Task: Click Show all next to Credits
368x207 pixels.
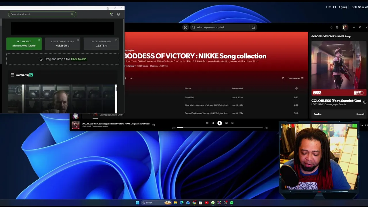Action: pyautogui.click(x=360, y=114)
